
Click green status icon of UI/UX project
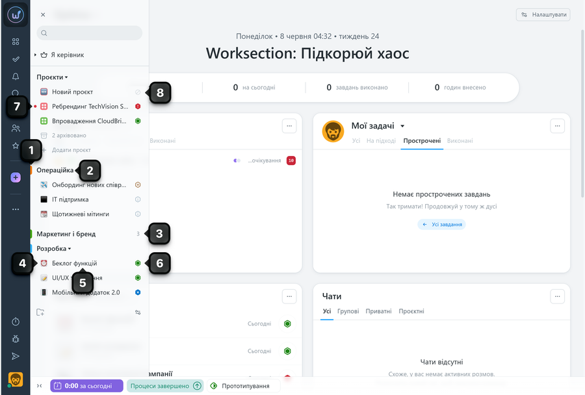[x=138, y=278]
